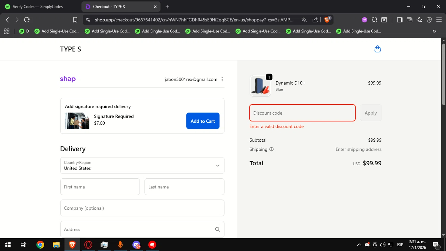
Task: Open site information icon left of the URL
Action: coord(88,20)
